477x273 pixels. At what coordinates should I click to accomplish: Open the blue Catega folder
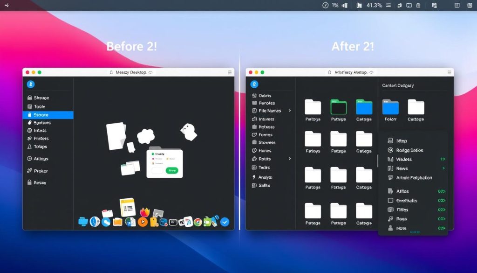pyautogui.click(x=364, y=107)
